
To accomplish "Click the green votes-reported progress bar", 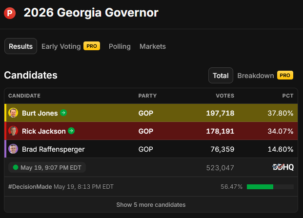I will tap(260, 187).
